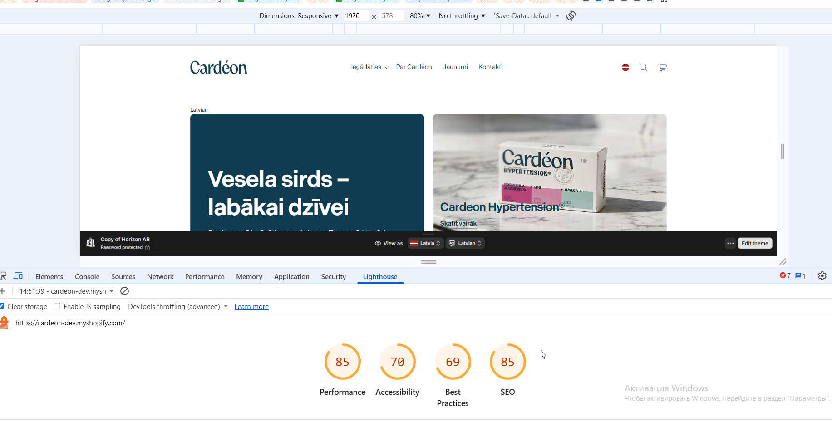Image resolution: width=832 pixels, height=422 pixels.
Task: Click the viewport width field showing 1920
Action: (x=356, y=16)
